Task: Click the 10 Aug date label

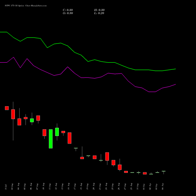Action: tap(44, 187)
